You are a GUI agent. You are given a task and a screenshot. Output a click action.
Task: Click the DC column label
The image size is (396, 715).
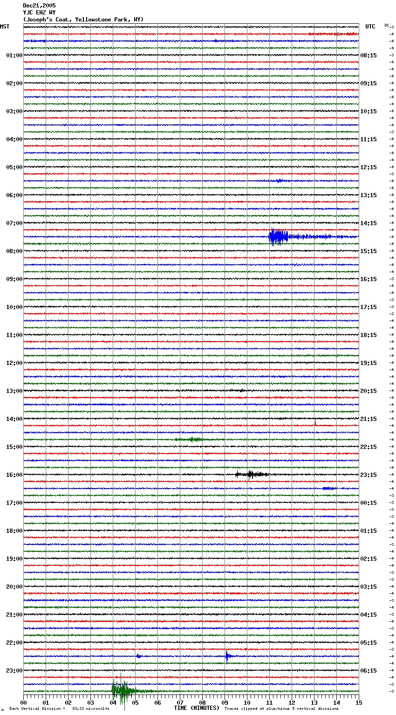[x=387, y=25]
